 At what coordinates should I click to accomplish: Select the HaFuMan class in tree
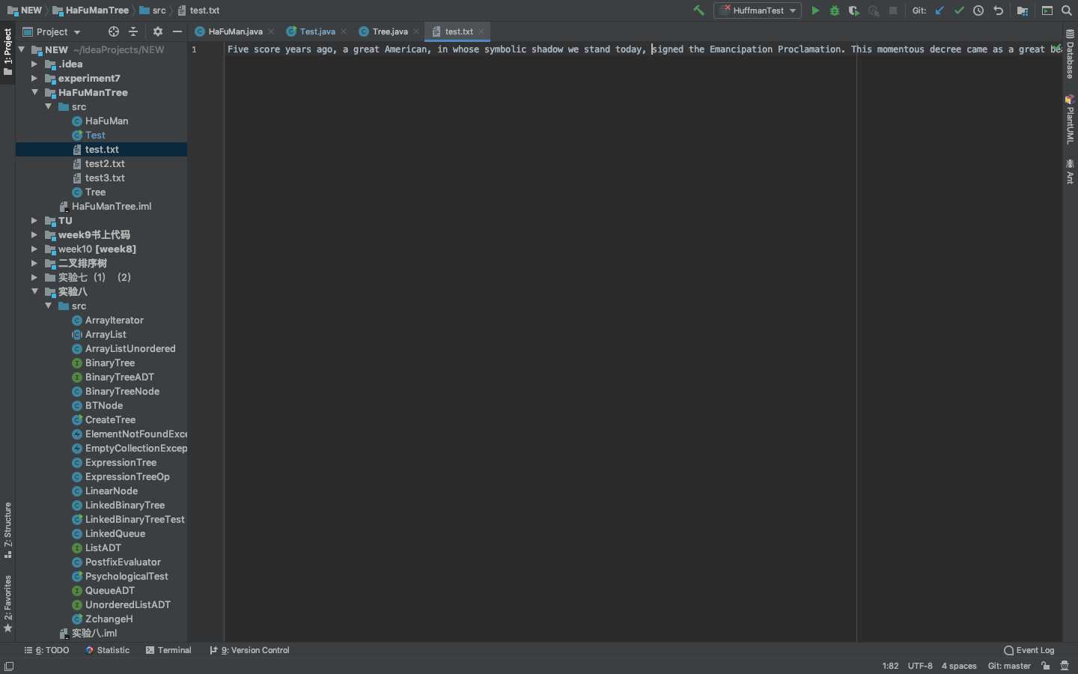point(106,121)
